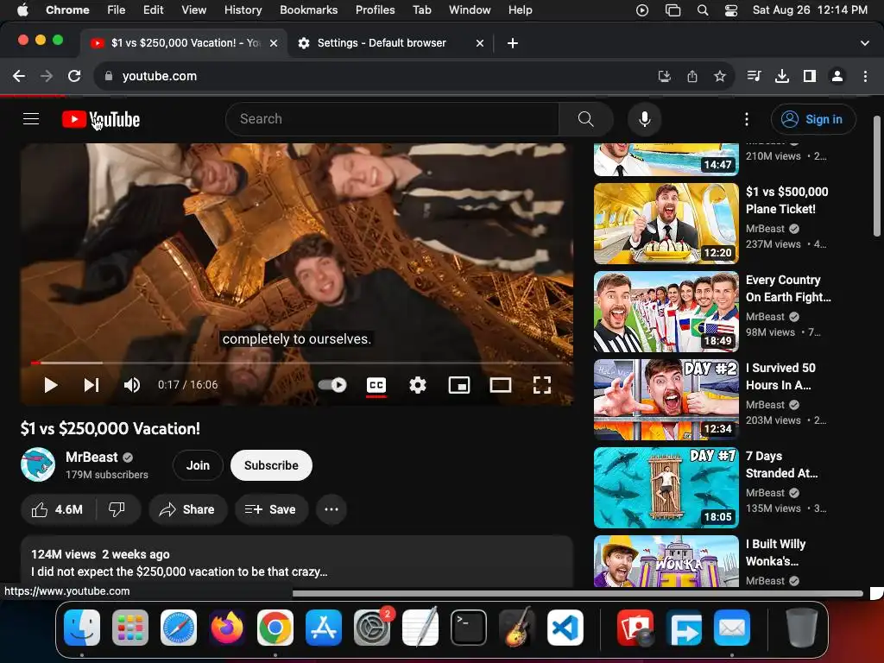Screen dimensions: 884x663
Task: Toggle closed captions CC button
Action: pos(376,385)
